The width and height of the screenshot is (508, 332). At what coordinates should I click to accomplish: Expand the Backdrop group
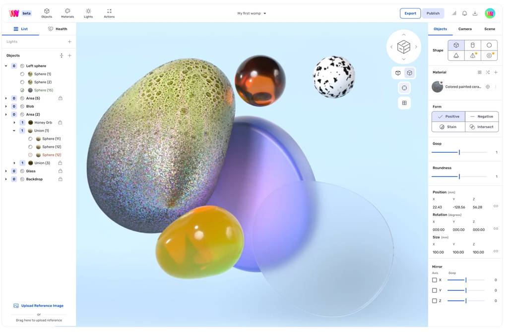pyautogui.click(x=6, y=179)
